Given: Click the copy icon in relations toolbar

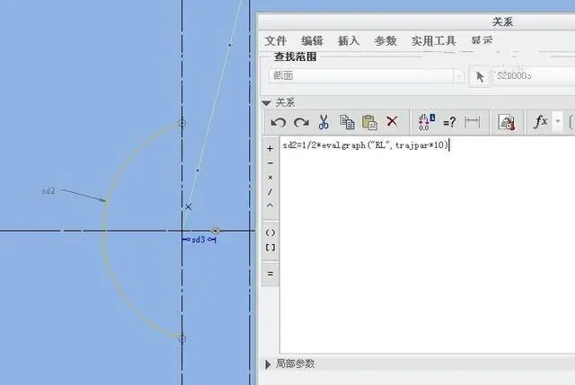Looking at the screenshot, I should [347, 122].
